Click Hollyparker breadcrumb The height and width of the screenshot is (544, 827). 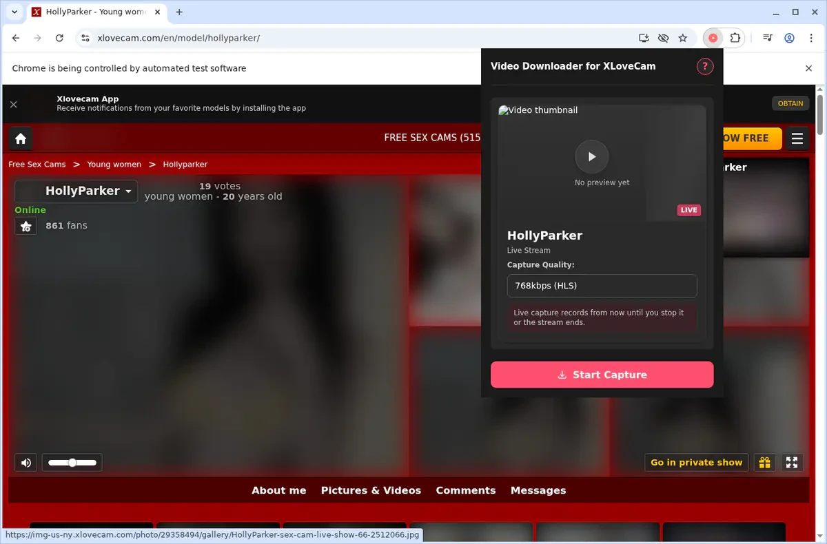click(185, 165)
